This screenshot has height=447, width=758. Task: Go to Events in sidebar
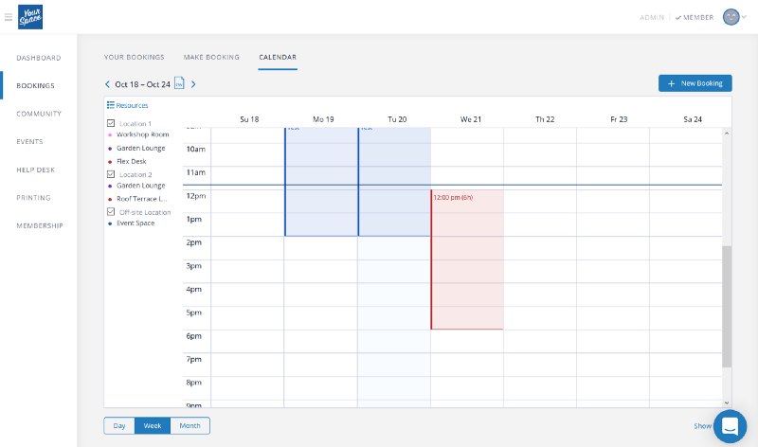click(29, 142)
